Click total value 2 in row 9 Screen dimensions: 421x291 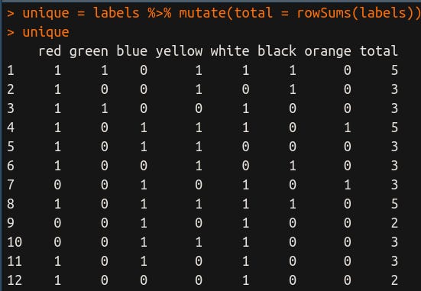pyautogui.click(x=394, y=223)
